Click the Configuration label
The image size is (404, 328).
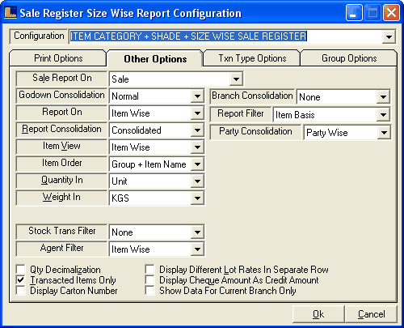(x=39, y=36)
